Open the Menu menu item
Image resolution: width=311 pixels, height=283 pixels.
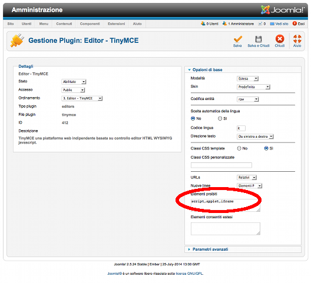tap(44, 24)
